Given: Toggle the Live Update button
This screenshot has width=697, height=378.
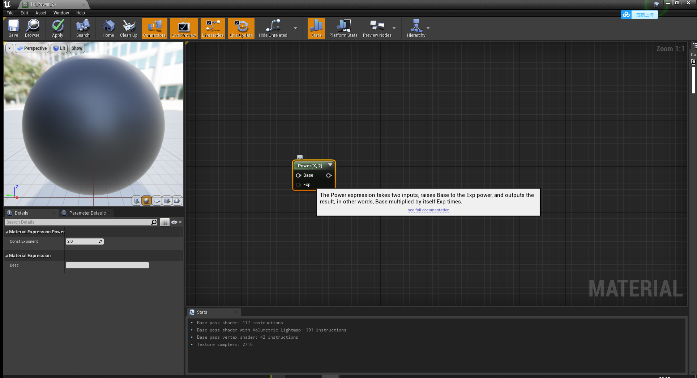Looking at the screenshot, I should click(241, 28).
